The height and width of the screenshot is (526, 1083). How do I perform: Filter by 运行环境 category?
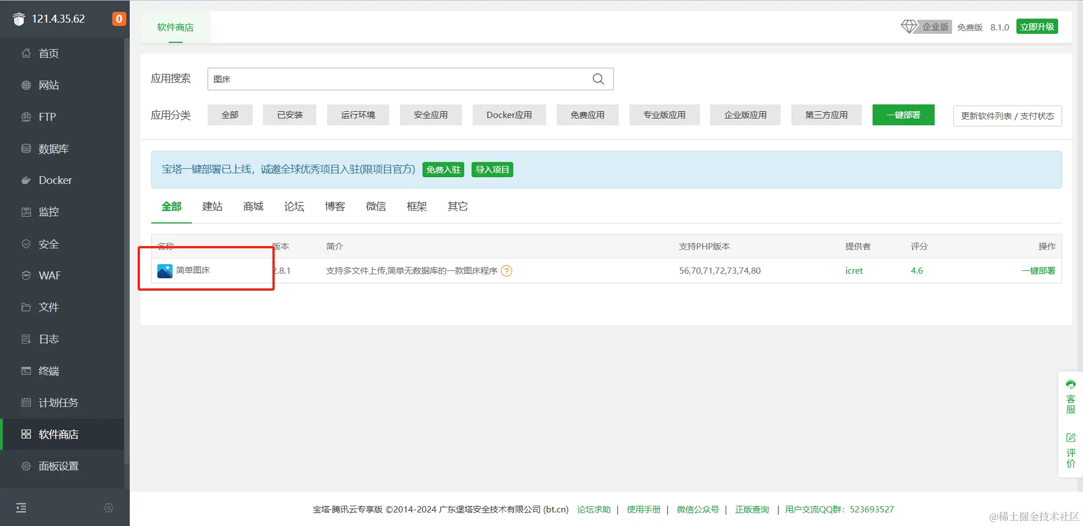358,115
